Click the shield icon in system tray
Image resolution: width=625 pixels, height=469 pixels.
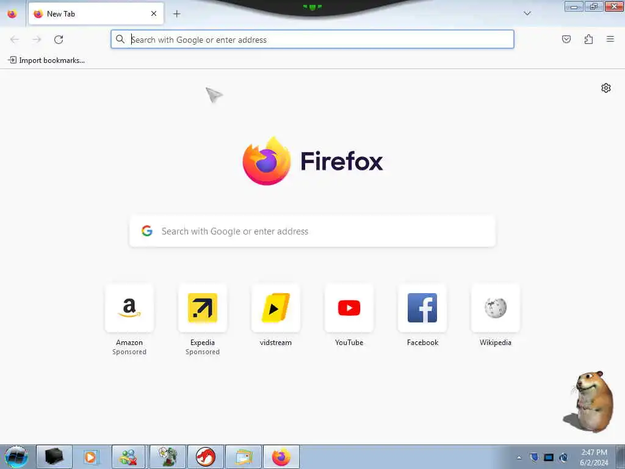click(534, 457)
